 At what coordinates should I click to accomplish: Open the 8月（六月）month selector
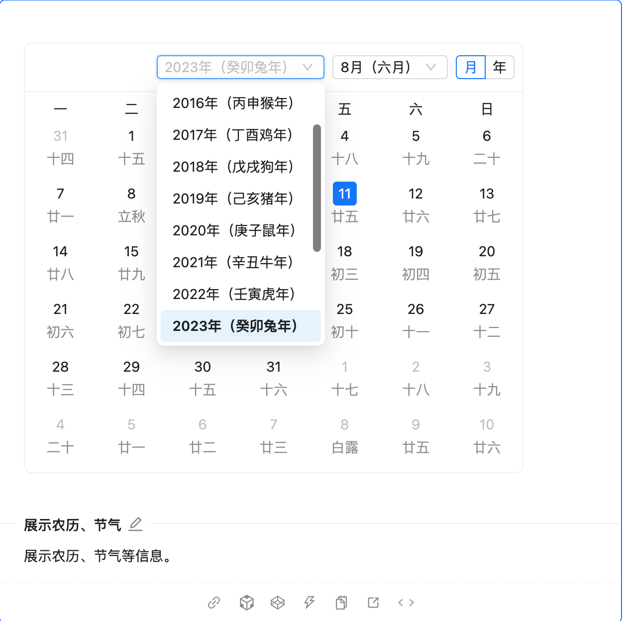390,67
